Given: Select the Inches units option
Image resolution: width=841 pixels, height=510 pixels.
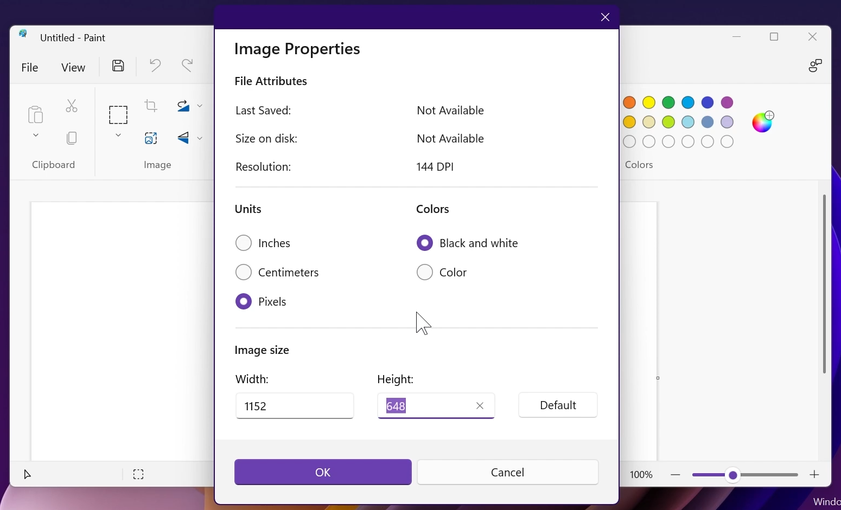Looking at the screenshot, I should 244,243.
